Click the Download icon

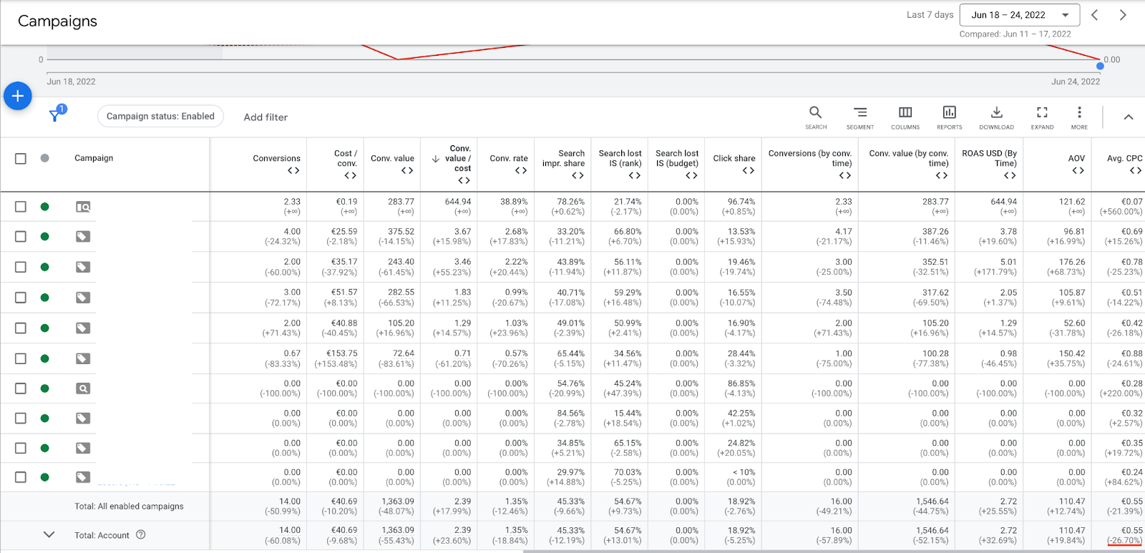click(996, 117)
